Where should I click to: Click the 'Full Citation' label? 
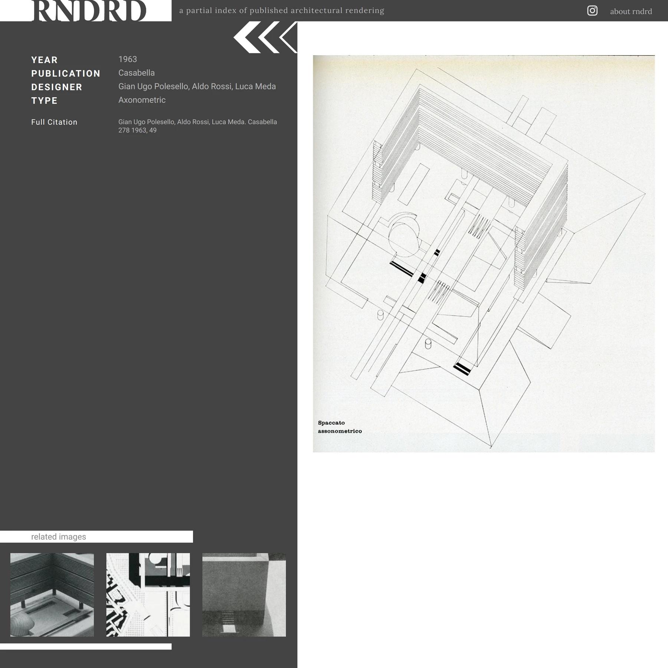[x=54, y=122]
